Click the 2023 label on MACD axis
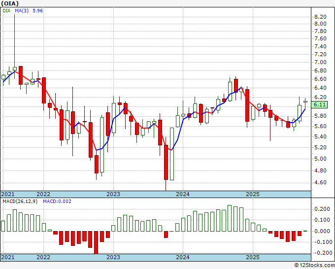 [x=113, y=257]
